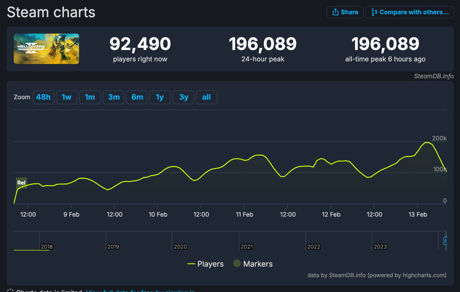This screenshot has width=460, height=292.
Task: Click the Rel release marker on chart
Action: 22,183
